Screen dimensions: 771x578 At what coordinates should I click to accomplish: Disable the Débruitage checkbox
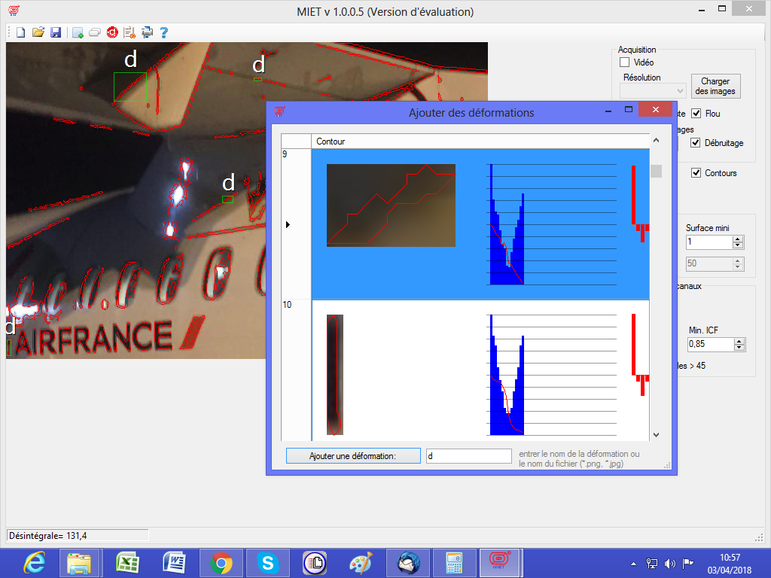pos(696,143)
